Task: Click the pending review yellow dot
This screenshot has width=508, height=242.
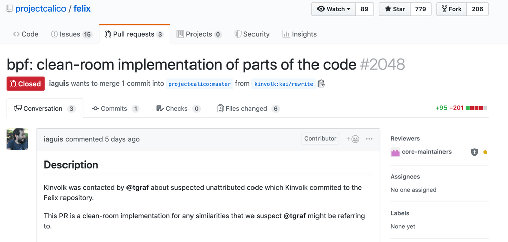Action: [485, 153]
